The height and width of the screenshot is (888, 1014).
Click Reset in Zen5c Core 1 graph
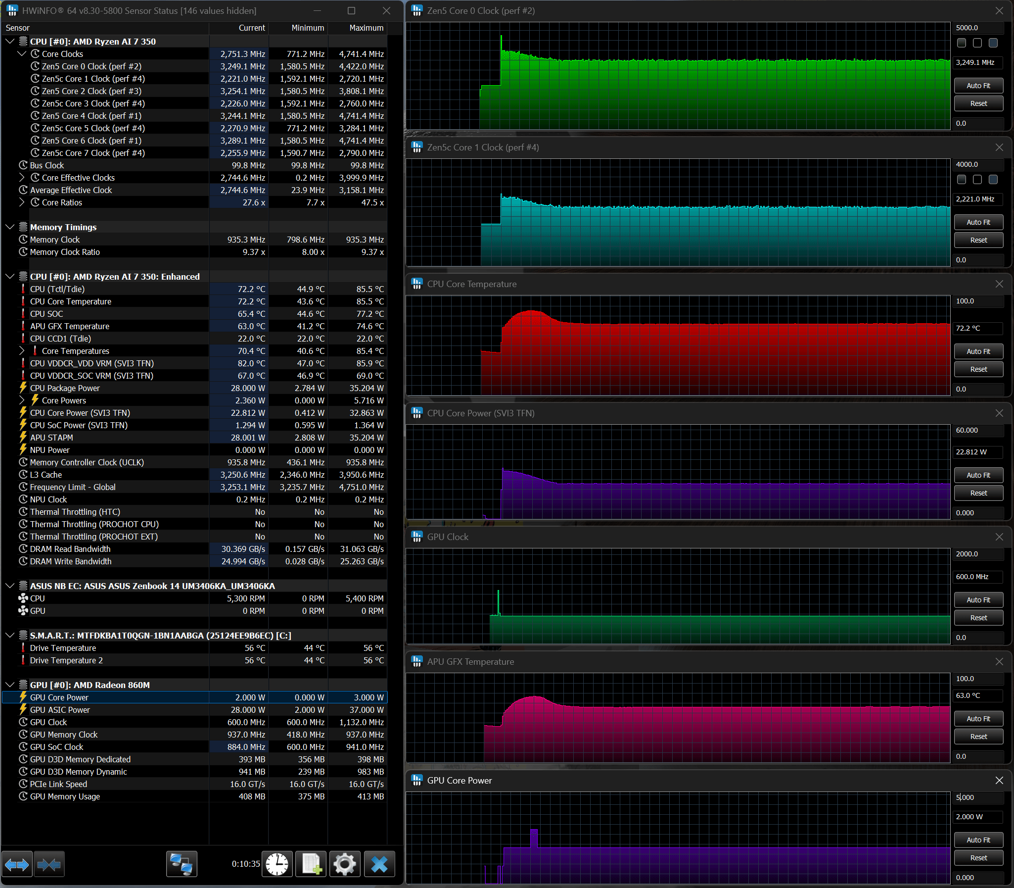click(978, 240)
